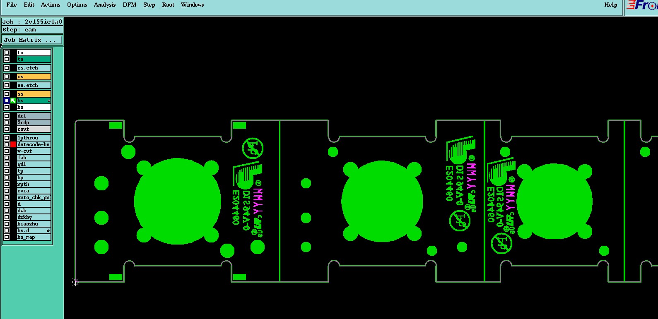Toggle the bo layer checkbox
This screenshot has height=319, width=658.
tap(7, 107)
